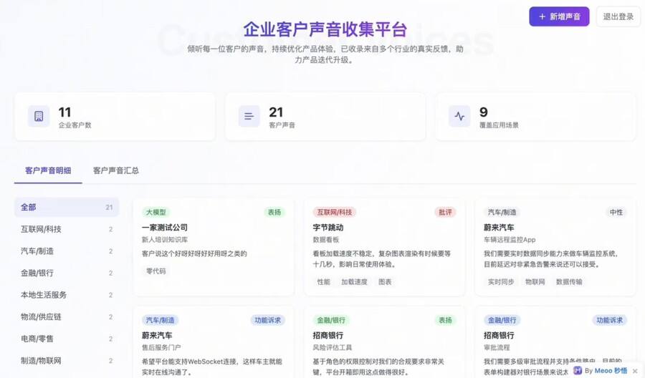This screenshot has width=645, height=378.
Task: Click the 21 客户声音 statistic card
Action: tap(325, 116)
